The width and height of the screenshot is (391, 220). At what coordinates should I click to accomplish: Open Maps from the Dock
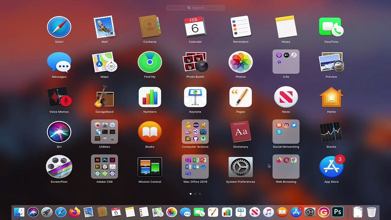coord(158,212)
